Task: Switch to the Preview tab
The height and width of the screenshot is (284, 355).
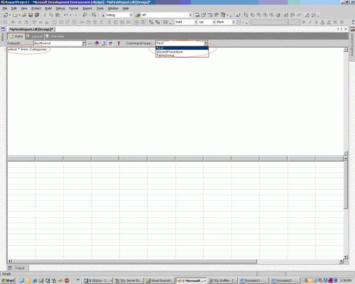Action: pos(55,36)
